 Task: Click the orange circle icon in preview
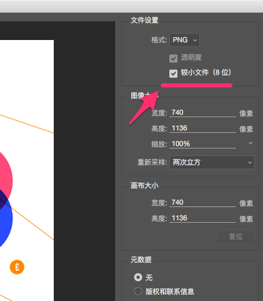point(17,267)
